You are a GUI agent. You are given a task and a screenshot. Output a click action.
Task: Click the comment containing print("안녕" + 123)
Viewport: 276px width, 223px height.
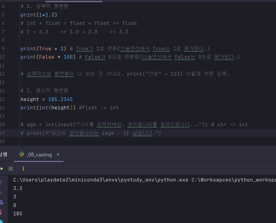coord(125,74)
